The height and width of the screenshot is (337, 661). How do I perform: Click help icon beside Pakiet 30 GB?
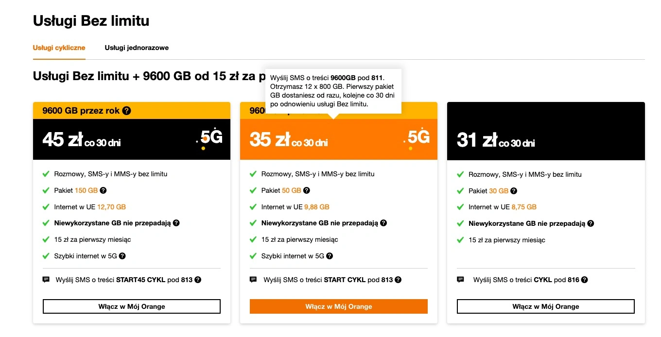click(514, 191)
